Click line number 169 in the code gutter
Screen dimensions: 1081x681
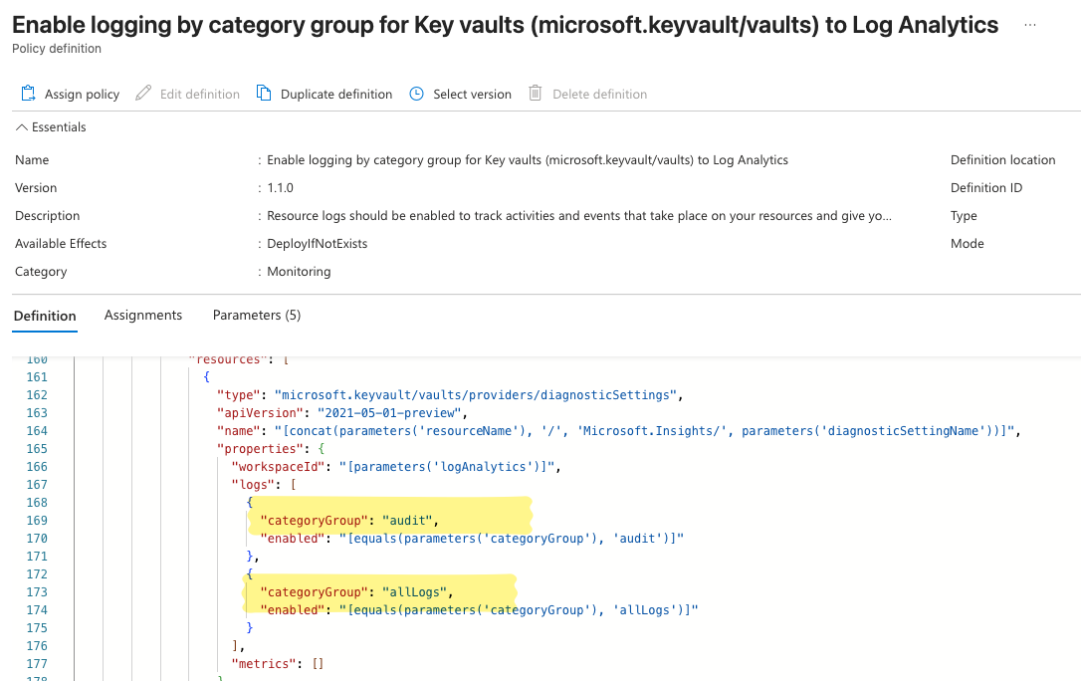tap(37, 521)
